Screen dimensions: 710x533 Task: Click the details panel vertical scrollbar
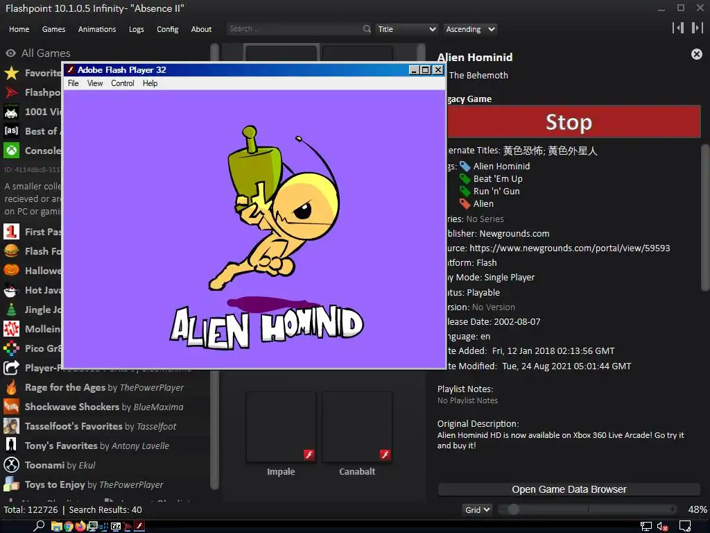704,217
